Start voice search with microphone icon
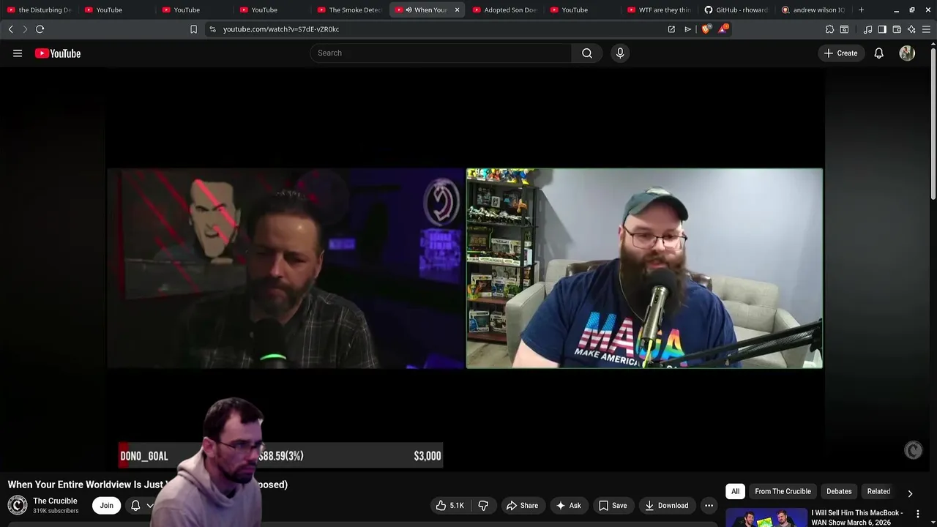937x527 pixels. pyautogui.click(x=620, y=53)
